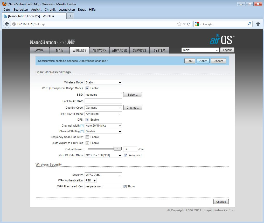Switch to the SERVICES tab
Screen dimensions: 264x223
click(140, 50)
